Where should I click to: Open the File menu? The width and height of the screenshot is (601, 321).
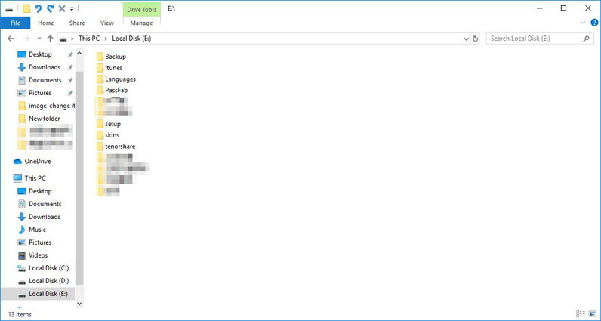(x=14, y=23)
